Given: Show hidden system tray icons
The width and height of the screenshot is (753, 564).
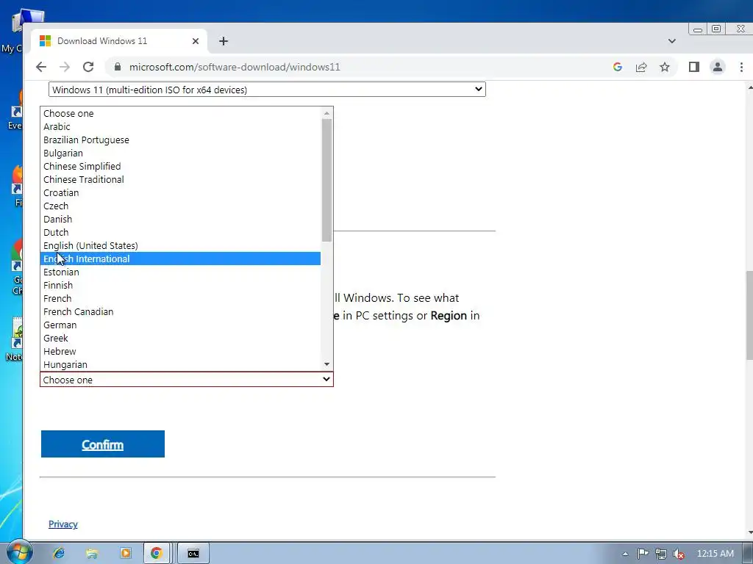Looking at the screenshot, I should coord(625,554).
